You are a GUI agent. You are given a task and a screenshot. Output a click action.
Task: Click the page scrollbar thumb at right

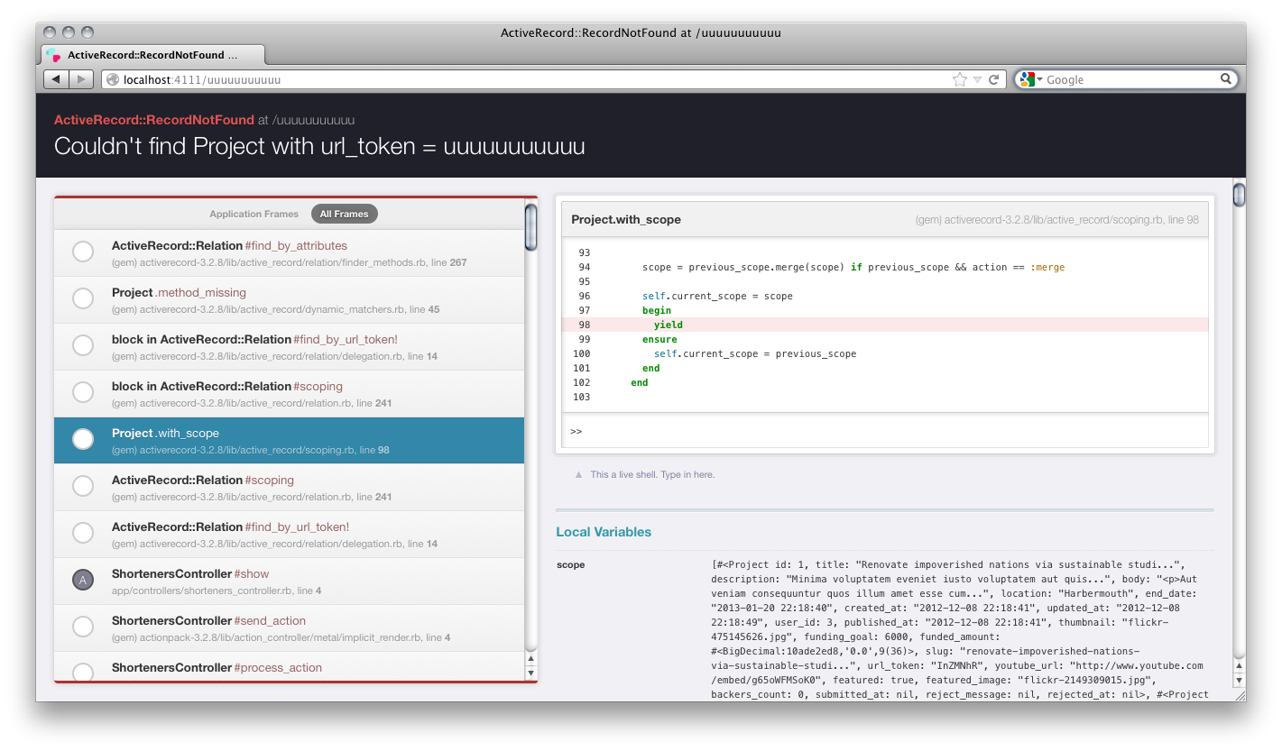(x=1239, y=195)
